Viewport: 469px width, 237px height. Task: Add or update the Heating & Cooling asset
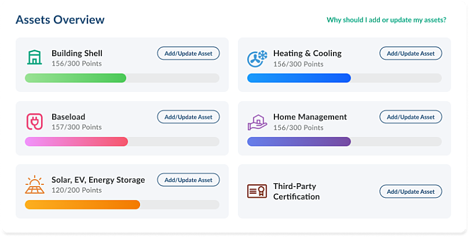click(411, 53)
